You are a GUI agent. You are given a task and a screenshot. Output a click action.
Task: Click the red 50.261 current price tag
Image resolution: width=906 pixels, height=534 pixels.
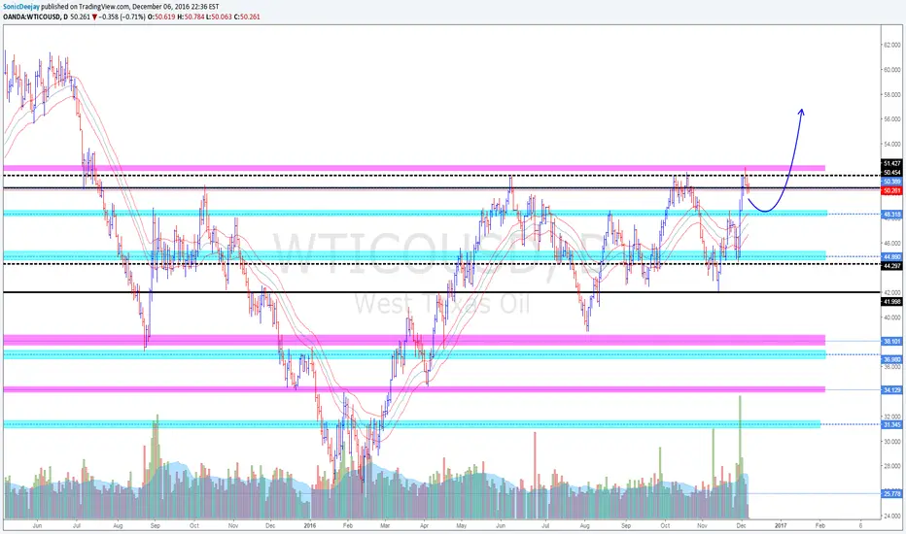pos(892,190)
